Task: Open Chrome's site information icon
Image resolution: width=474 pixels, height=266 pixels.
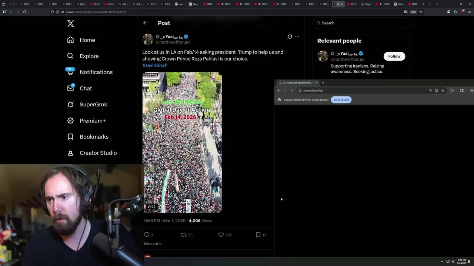Action: [300, 91]
